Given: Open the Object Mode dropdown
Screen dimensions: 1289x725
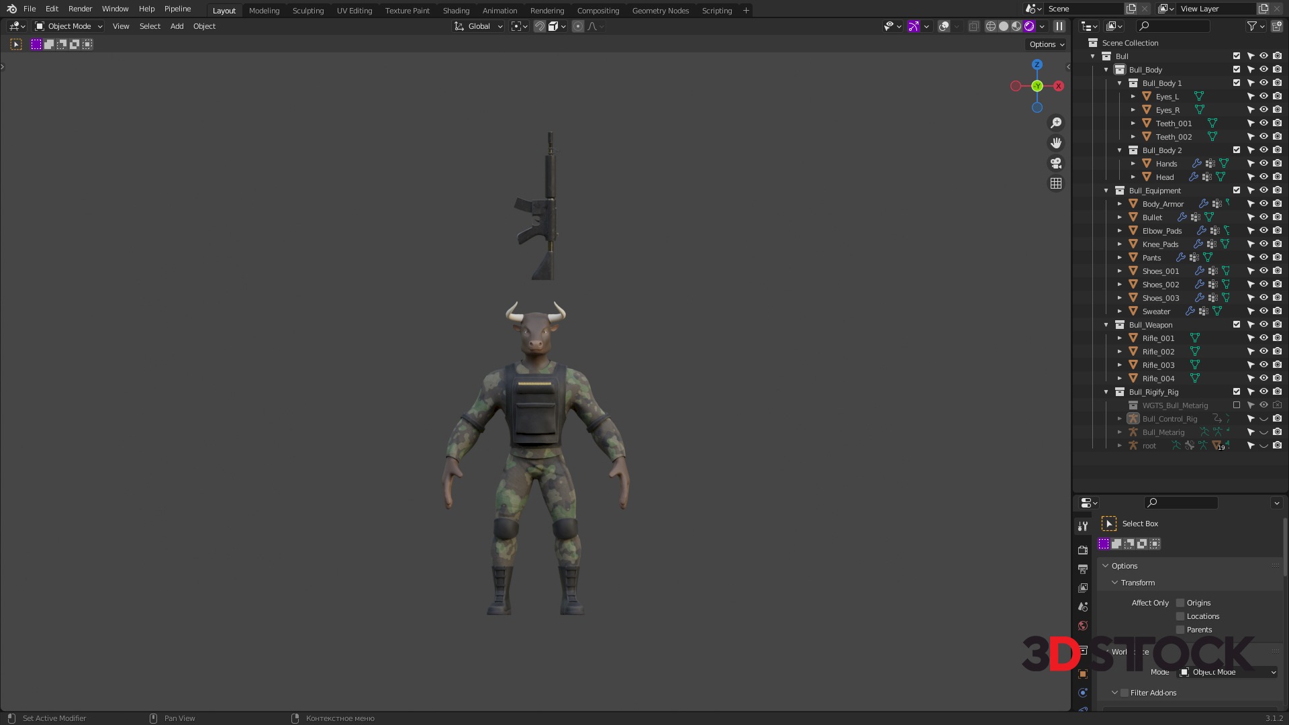Looking at the screenshot, I should 69,26.
